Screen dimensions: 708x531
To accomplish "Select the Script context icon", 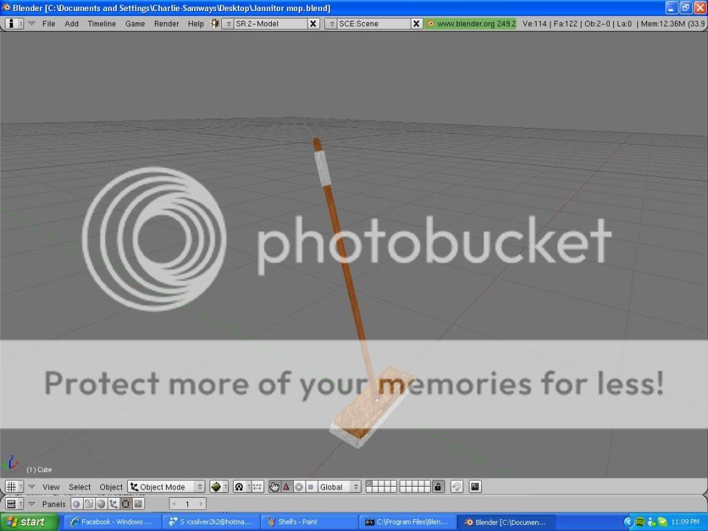I will [x=89, y=504].
